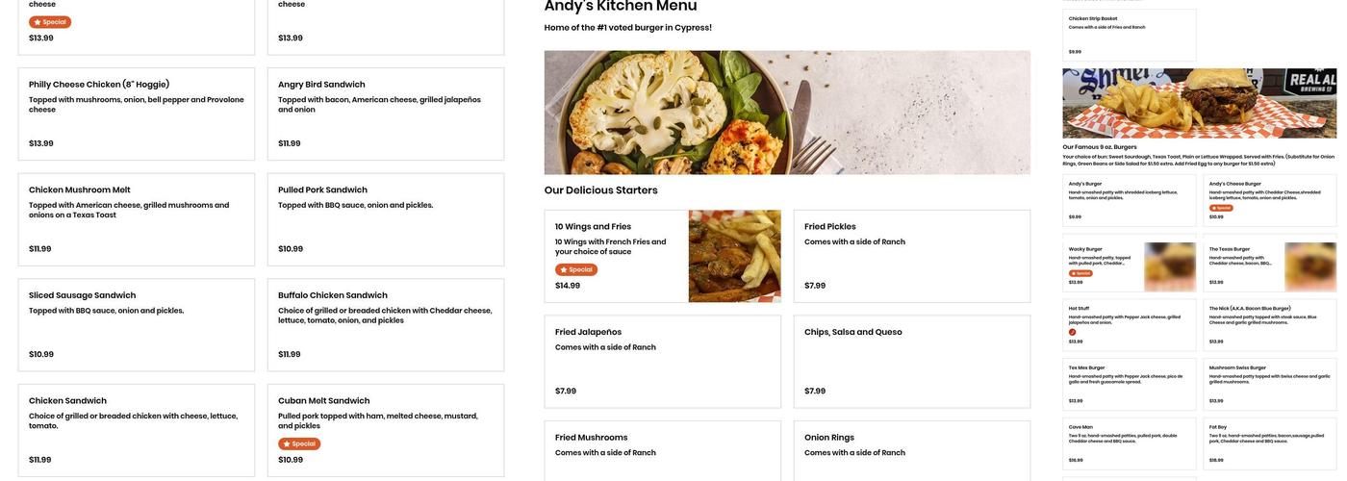Click the Special star badge under Cuban Melt Sandwich

[299, 444]
